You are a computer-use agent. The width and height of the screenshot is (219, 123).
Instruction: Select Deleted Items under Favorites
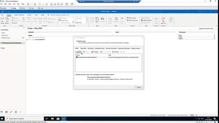tap(6, 38)
